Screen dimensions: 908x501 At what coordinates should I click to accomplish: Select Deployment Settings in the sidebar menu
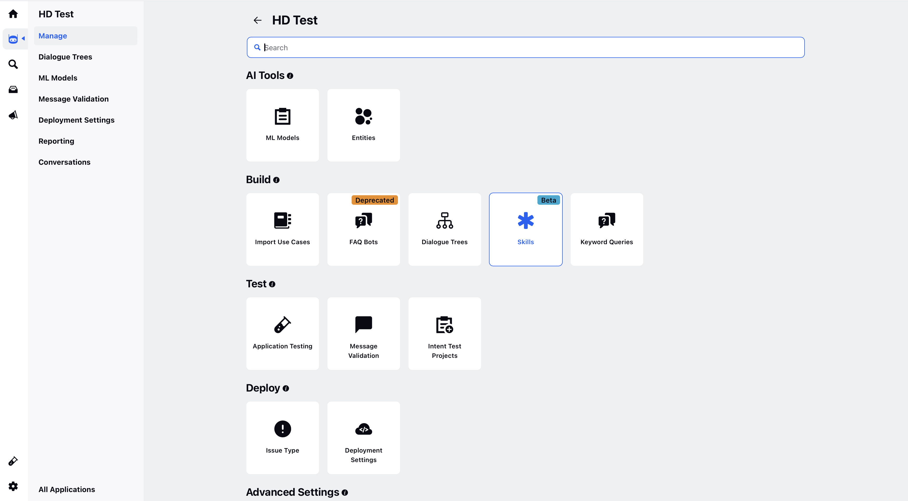coord(77,120)
